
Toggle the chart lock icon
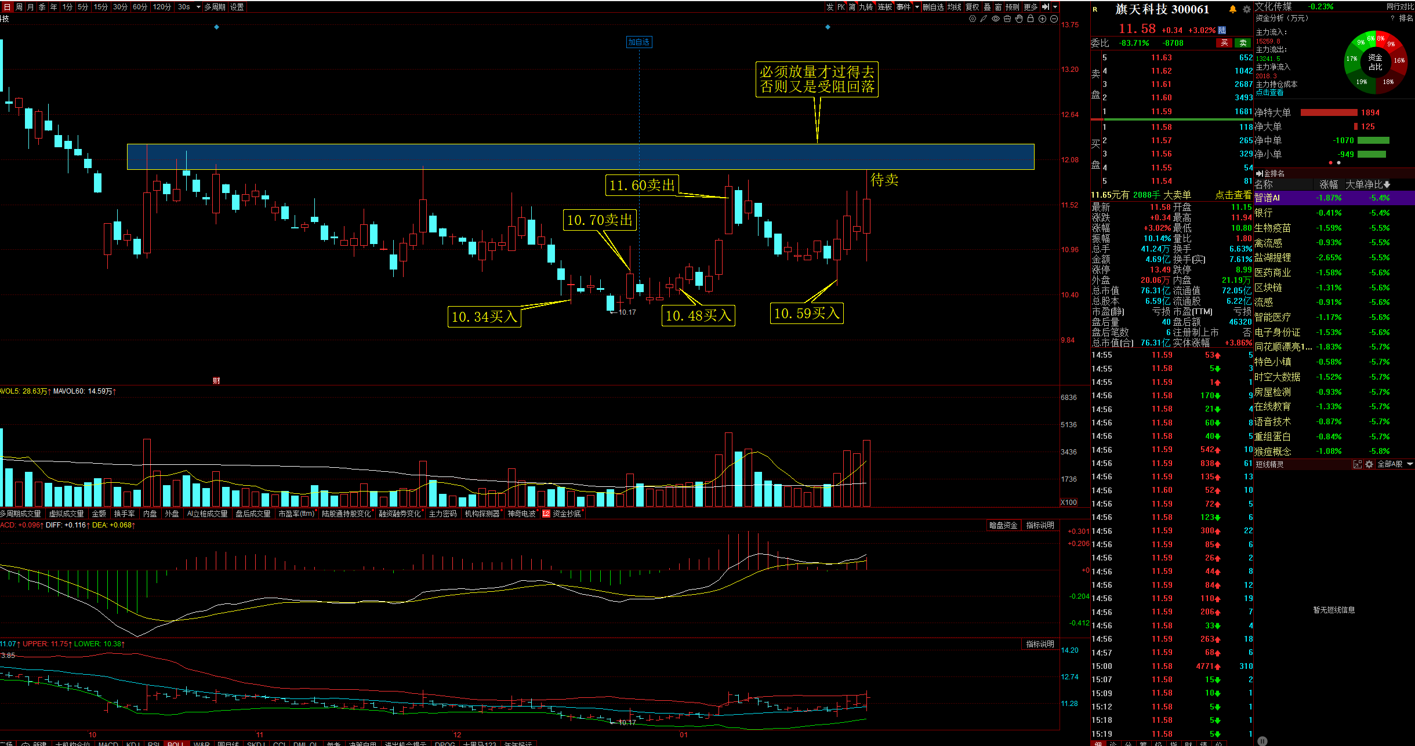(1031, 19)
